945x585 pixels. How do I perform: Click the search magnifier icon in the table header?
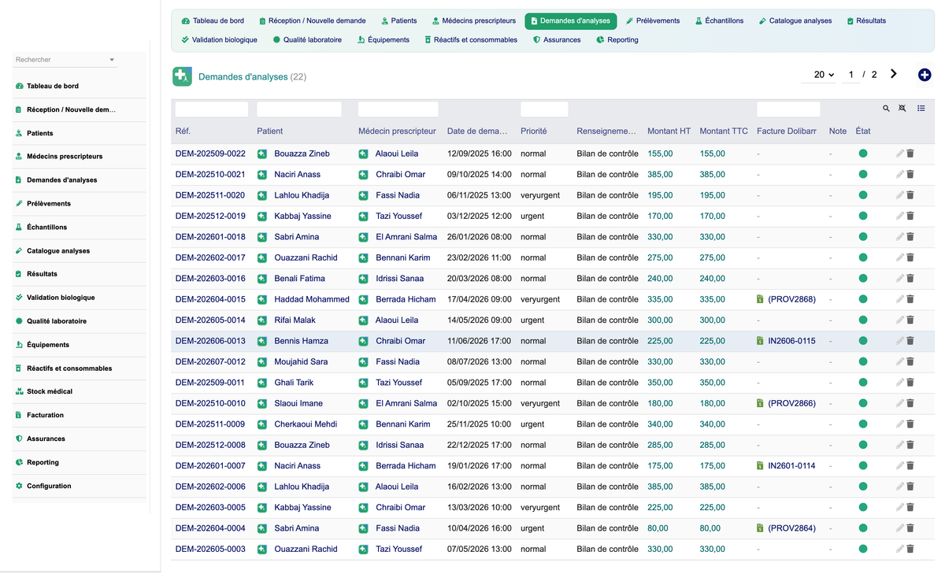[886, 109]
